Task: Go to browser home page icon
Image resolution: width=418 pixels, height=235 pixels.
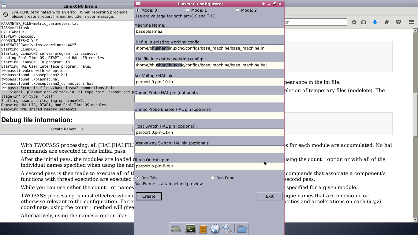Action: click(387, 22)
